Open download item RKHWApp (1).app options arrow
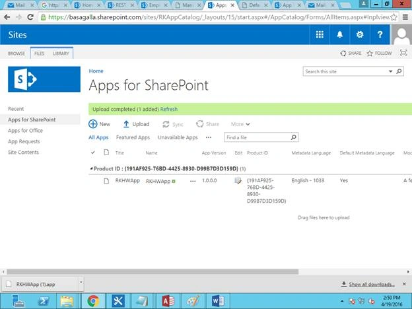Screen dimensions: 412x309 [81, 283]
